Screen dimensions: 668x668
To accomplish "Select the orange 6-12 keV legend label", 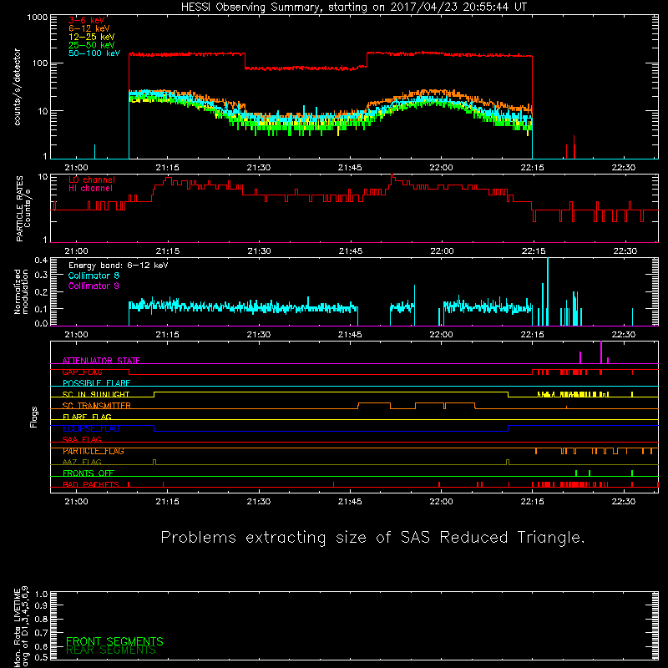I will pyautogui.click(x=89, y=28).
